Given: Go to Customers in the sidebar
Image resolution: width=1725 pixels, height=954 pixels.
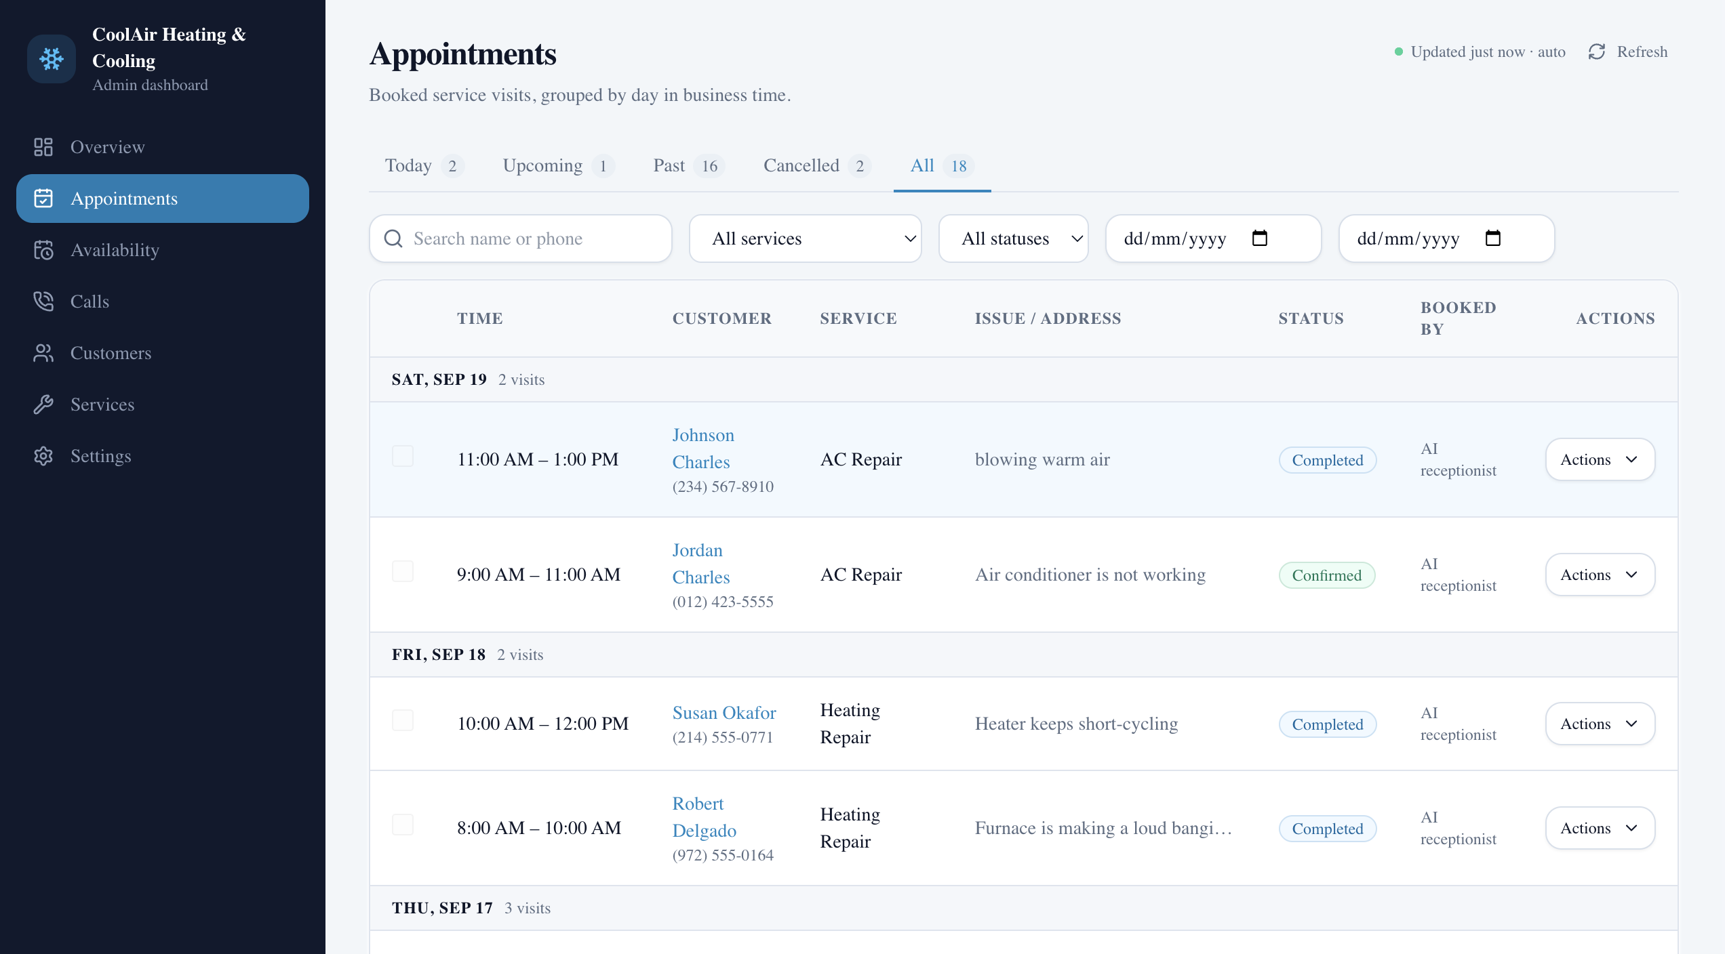Looking at the screenshot, I should click(x=163, y=353).
